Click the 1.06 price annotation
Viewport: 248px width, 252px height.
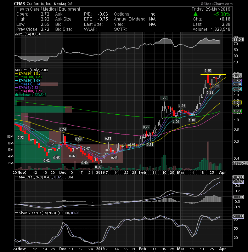click(176, 121)
